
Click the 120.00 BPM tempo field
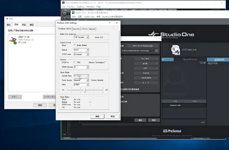146,78
